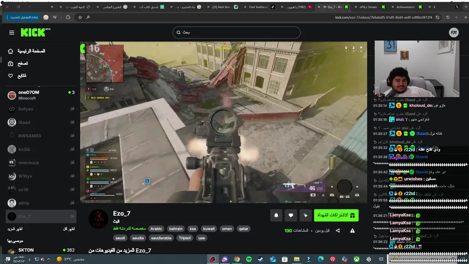
Task: Click the green gifted subscriptions button
Action: tap(336, 215)
